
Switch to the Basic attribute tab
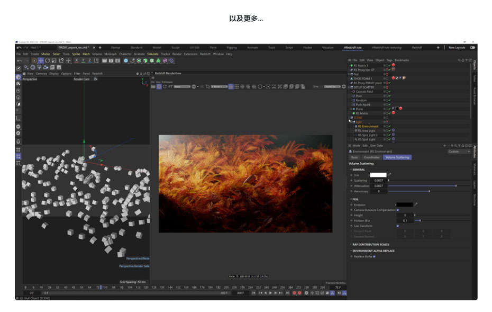(x=354, y=157)
